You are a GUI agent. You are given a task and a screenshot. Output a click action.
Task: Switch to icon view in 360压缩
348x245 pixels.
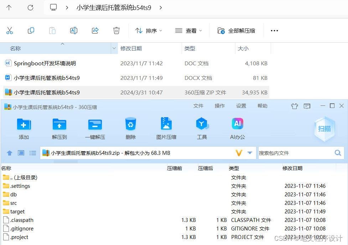point(21,153)
